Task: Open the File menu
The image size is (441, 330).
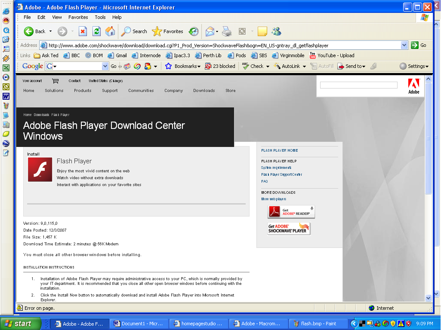Action: [x=27, y=17]
